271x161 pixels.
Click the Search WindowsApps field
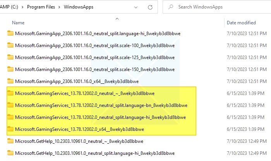click(x=217, y=7)
